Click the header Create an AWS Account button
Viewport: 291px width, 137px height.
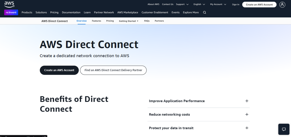259,5
